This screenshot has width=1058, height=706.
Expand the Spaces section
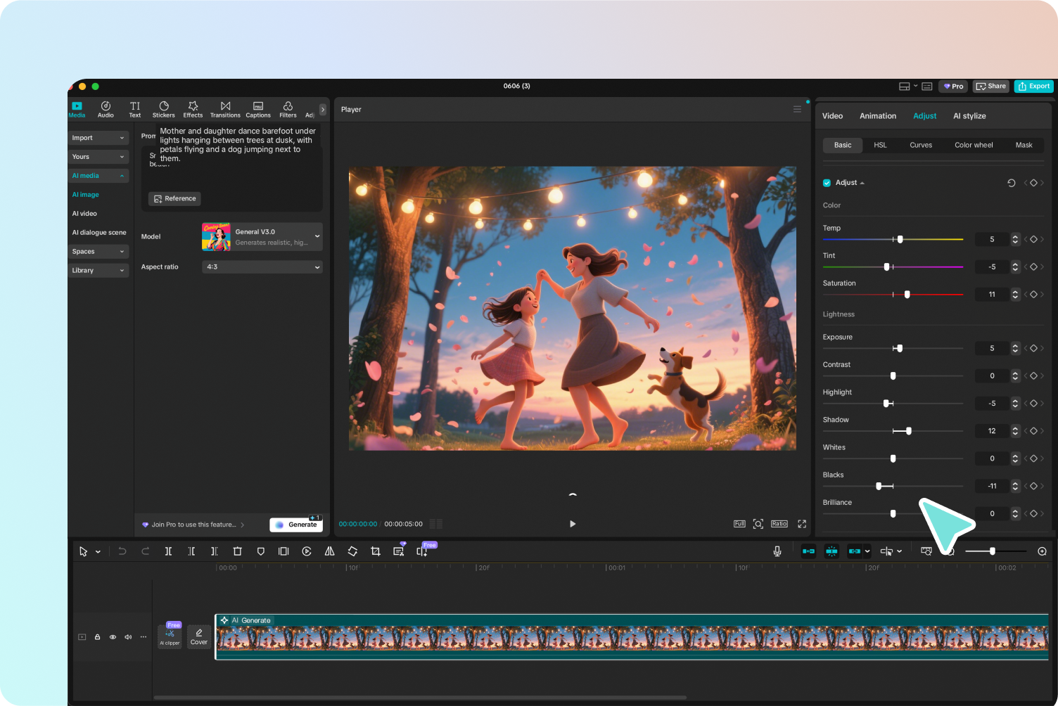[x=98, y=251]
